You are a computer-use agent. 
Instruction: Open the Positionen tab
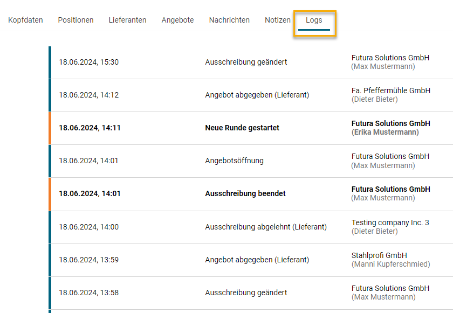tap(75, 20)
